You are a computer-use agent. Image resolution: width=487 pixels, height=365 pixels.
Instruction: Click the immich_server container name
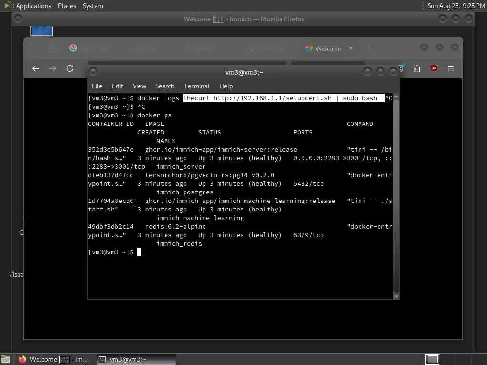tap(181, 167)
